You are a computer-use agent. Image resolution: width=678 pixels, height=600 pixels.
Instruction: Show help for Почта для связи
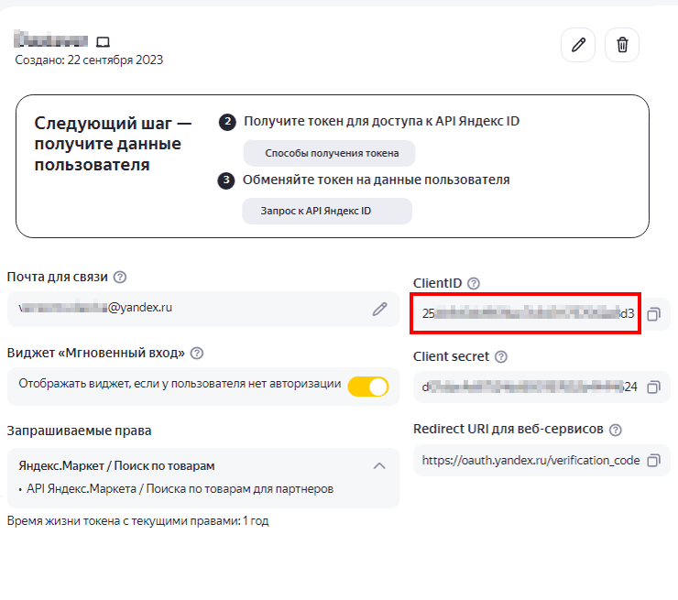(x=120, y=278)
